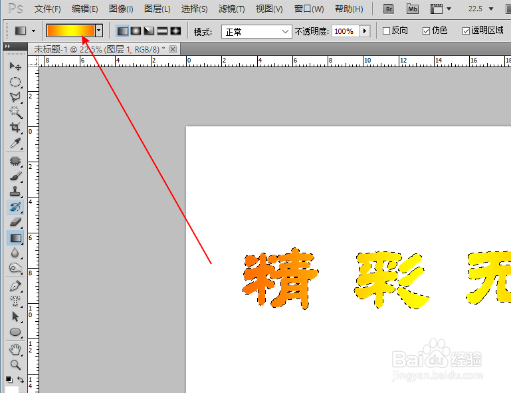Enable the 反向 checkbox
Screen dimensions: 511x393
pyautogui.click(x=386, y=31)
